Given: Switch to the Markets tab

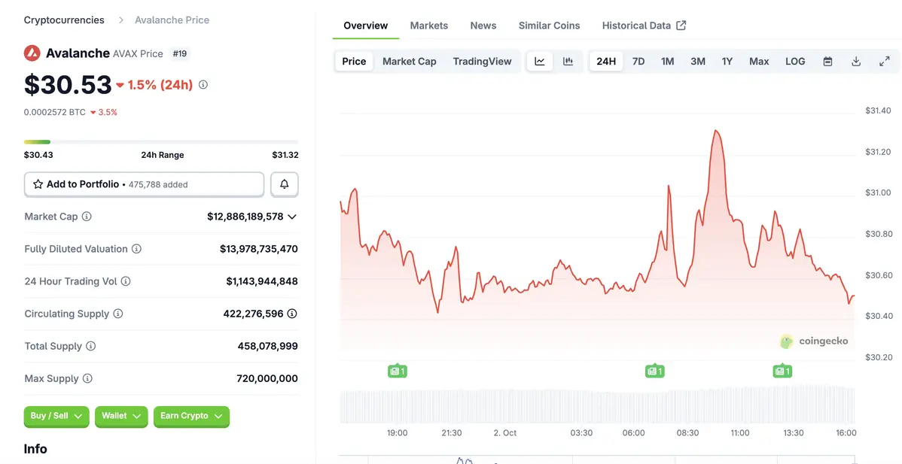Looking at the screenshot, I should tap(428, 25).
